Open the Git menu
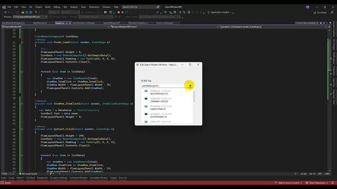The image size is (337, 189). [31, 7]
